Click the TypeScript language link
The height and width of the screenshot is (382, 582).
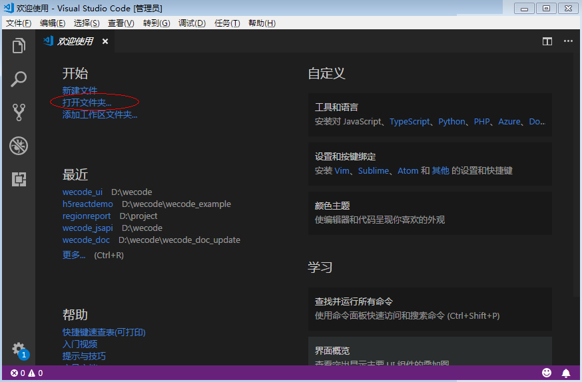410,122
